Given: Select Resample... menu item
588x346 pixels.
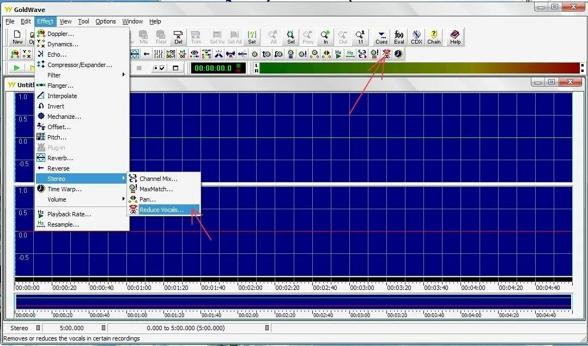Looking at the screenshot, I should 82,224.
